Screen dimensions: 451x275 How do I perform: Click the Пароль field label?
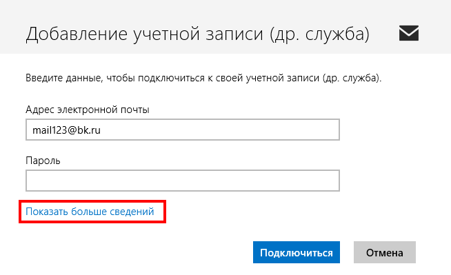tap(43, 161)
